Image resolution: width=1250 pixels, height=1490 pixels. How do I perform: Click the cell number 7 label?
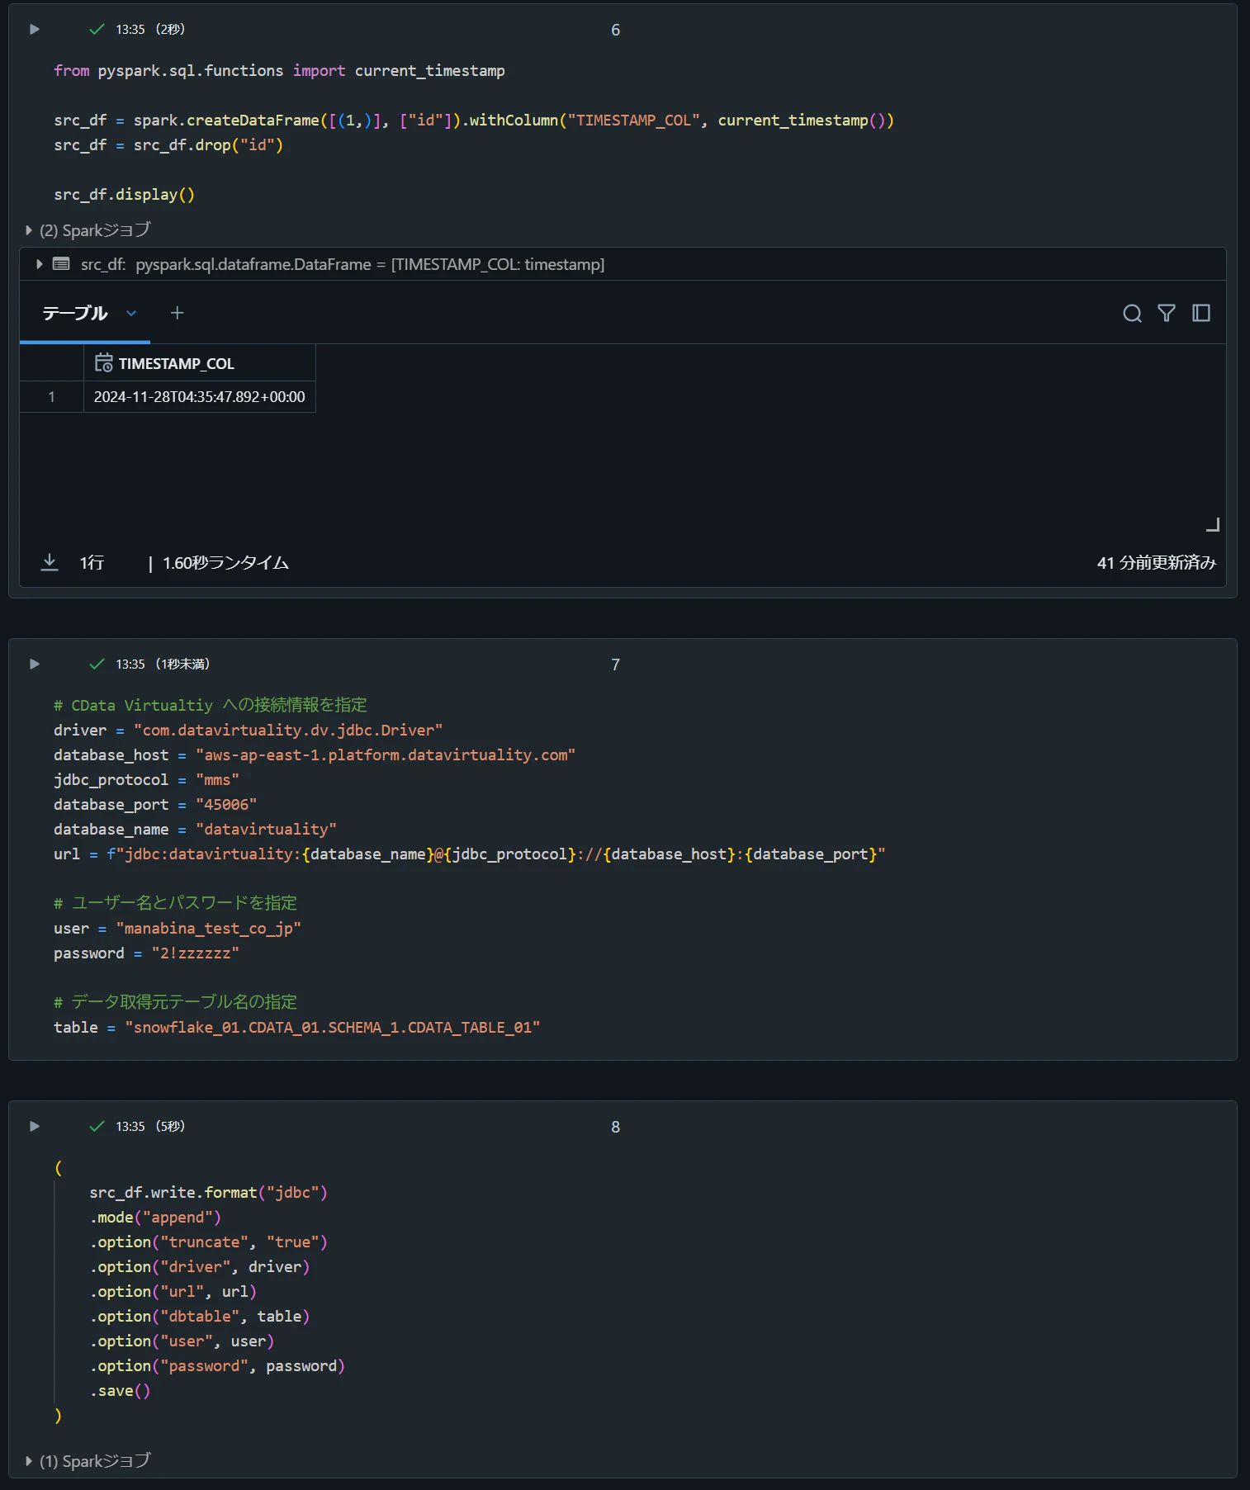pos(615,665)
